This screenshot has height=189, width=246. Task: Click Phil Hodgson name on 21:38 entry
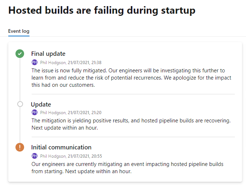coord(53,63)
